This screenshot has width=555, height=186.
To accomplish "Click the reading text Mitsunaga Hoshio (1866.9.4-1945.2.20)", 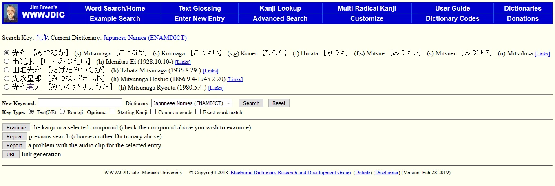I will pyautogui.click(x=172, y=79).
